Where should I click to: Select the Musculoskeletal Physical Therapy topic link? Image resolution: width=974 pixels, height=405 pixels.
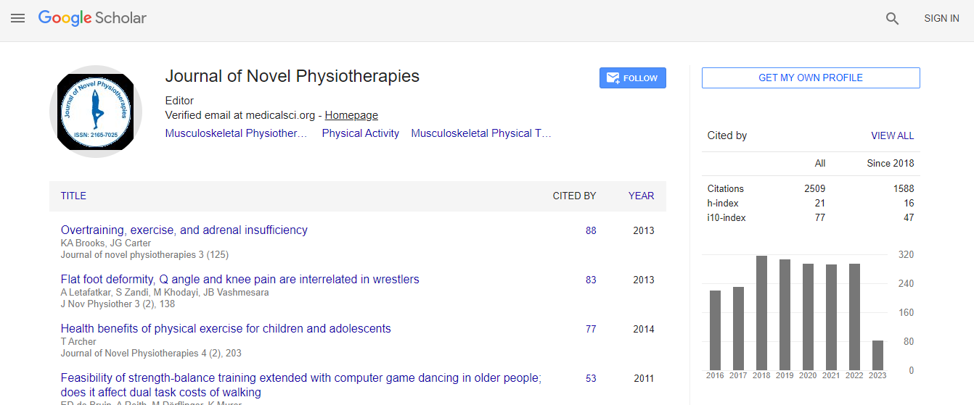[x=480, y=133]
